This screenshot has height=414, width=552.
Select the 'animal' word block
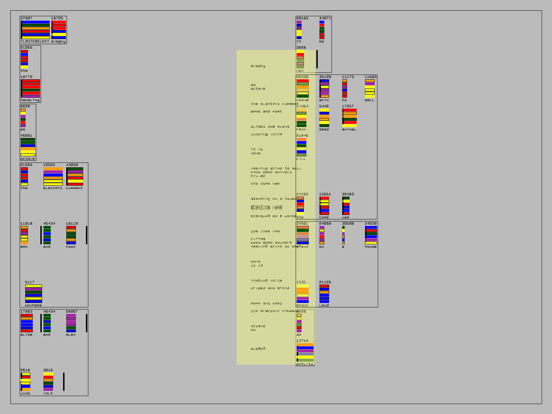click(x=349, y=118)
